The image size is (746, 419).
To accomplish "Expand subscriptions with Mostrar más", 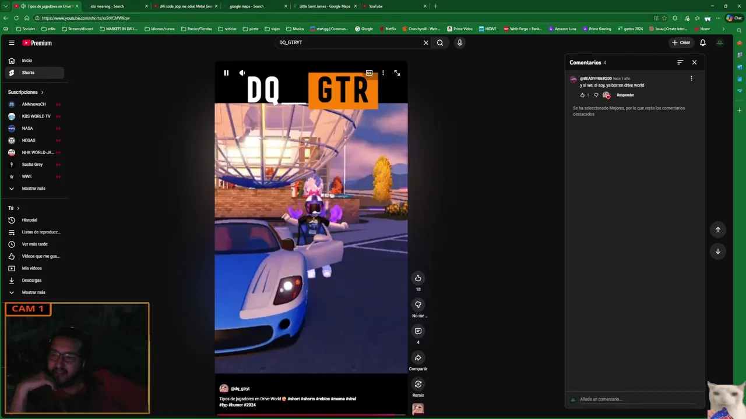I will coord(34,189).
